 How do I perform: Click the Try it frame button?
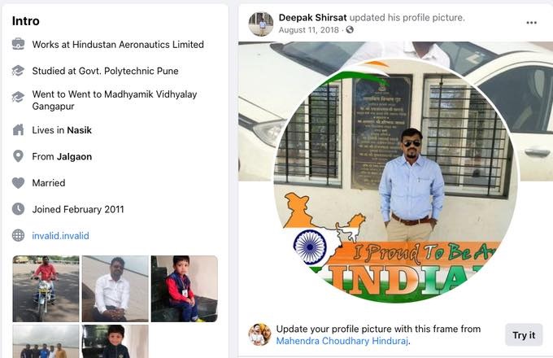coord(524,334)
